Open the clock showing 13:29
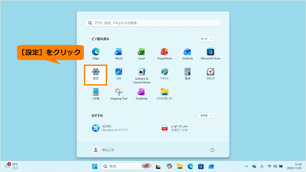306x172 pixels. [x=294, y=166]
